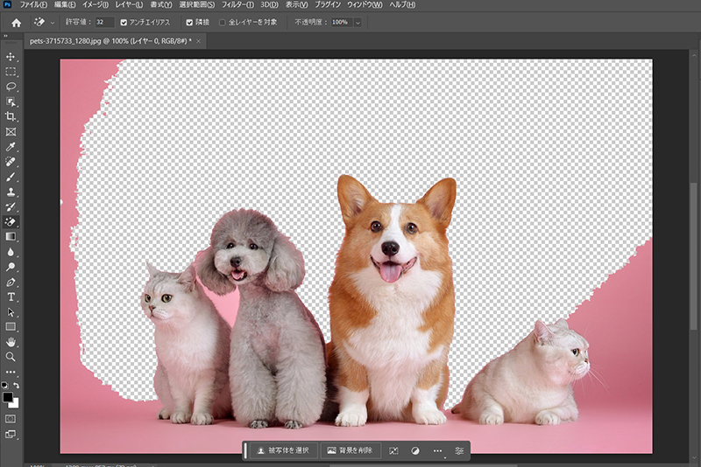Open the 編集 menu
Screen dimensions: 701x467
pos(65,4)
